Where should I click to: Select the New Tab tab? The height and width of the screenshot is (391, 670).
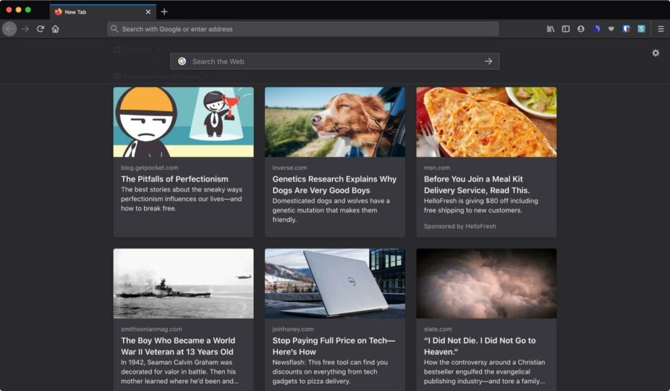pyautogui.click(x=103, y=12)
